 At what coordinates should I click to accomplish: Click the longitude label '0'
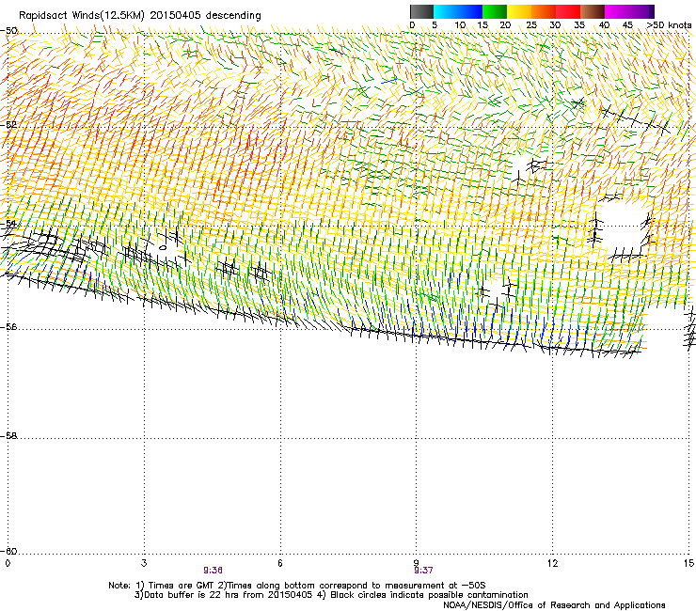click(8, 563)
